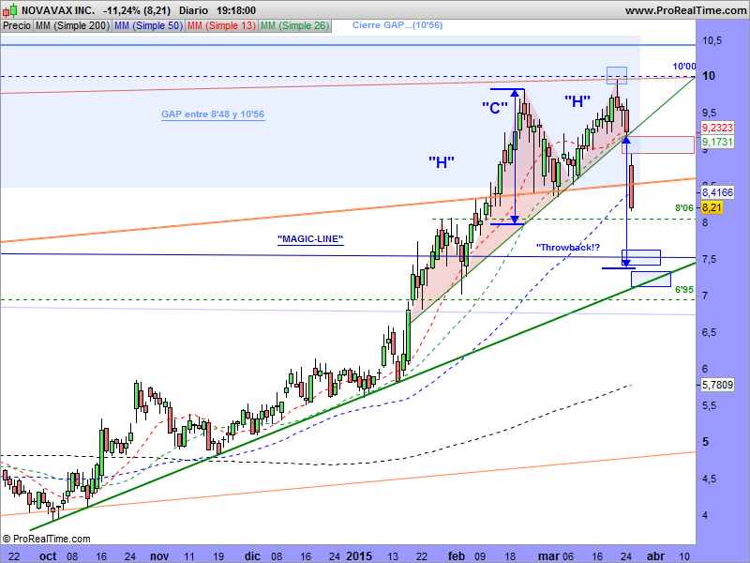
Task: Click the oct month label on time axis
Action: click(48, 556)
